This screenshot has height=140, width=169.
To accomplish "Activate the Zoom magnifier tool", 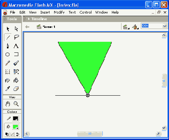I will [x=16, y=104].
